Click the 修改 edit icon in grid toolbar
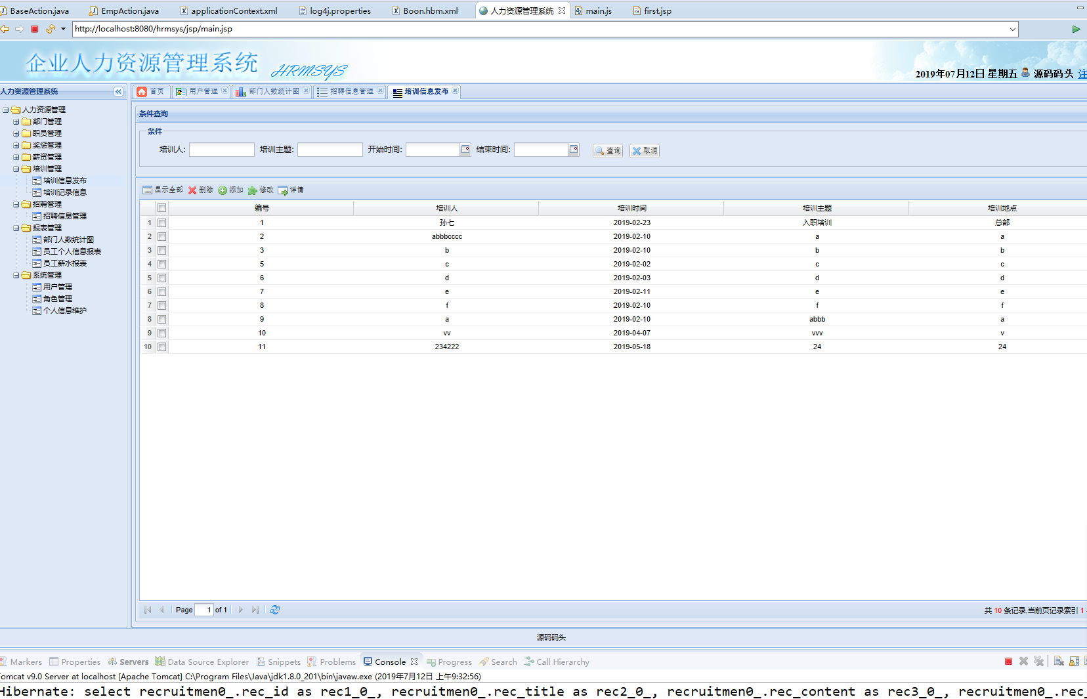Viewport: 1087px width, 699px height. click(x=253, y=190)
